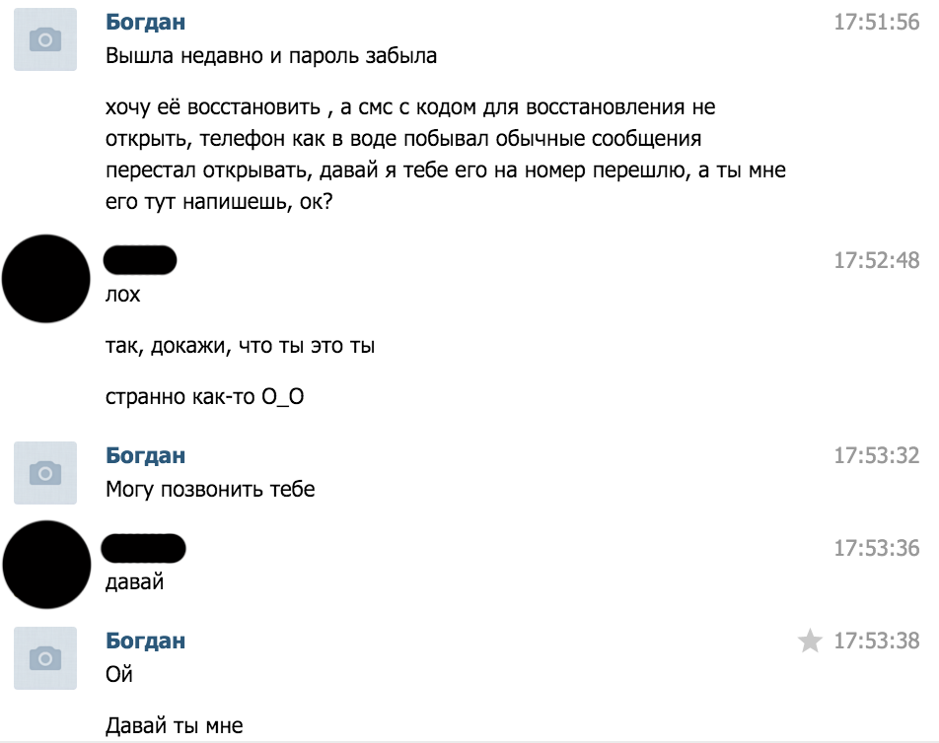Click camera avatar next to "Могу позвонить тебе"
This screenshot has width=939, height=743.
45,473
